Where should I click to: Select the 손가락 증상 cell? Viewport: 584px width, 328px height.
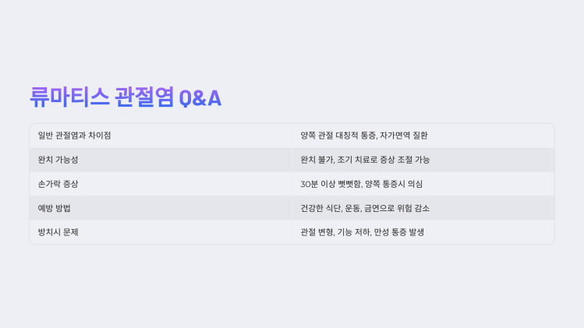(x=161, y=184)
